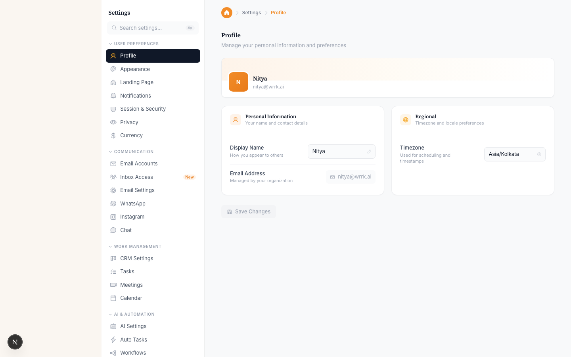Open the Asia/Kolkata timezone dropdown
The image size is (571, 357).
coord(514,154)
